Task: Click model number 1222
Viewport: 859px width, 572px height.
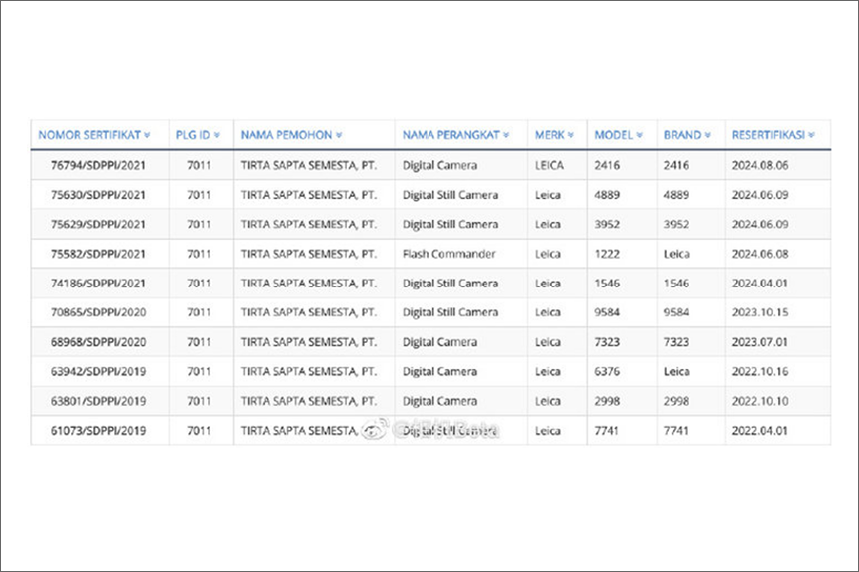Action: [x=607, y=254]
